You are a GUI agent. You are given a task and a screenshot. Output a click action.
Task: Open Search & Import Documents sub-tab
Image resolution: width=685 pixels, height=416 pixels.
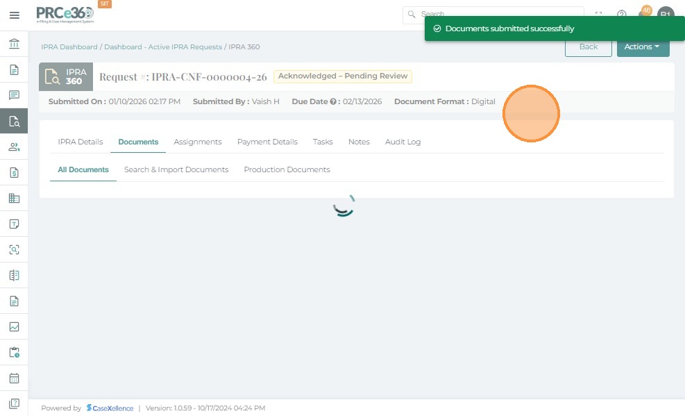[176, 169]
